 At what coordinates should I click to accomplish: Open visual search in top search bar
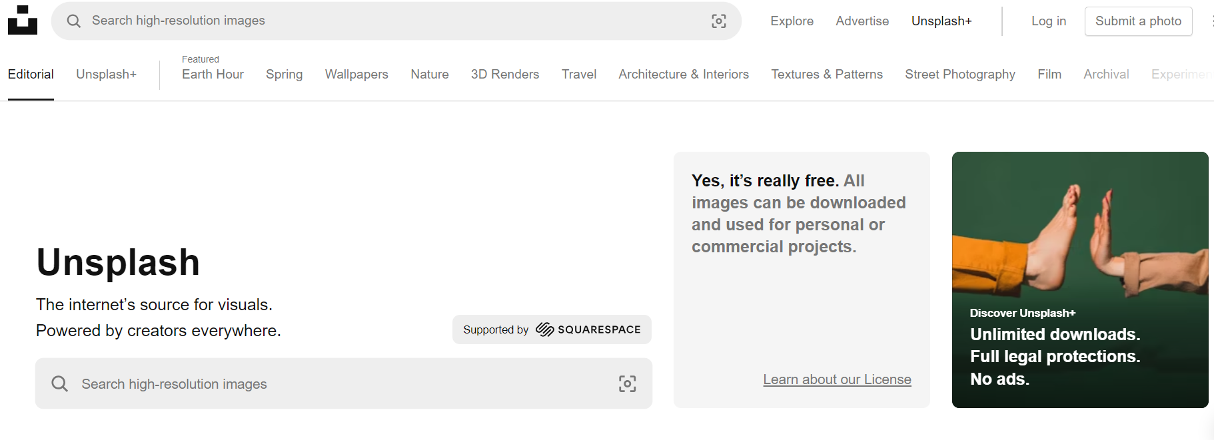tap(718, 21)
